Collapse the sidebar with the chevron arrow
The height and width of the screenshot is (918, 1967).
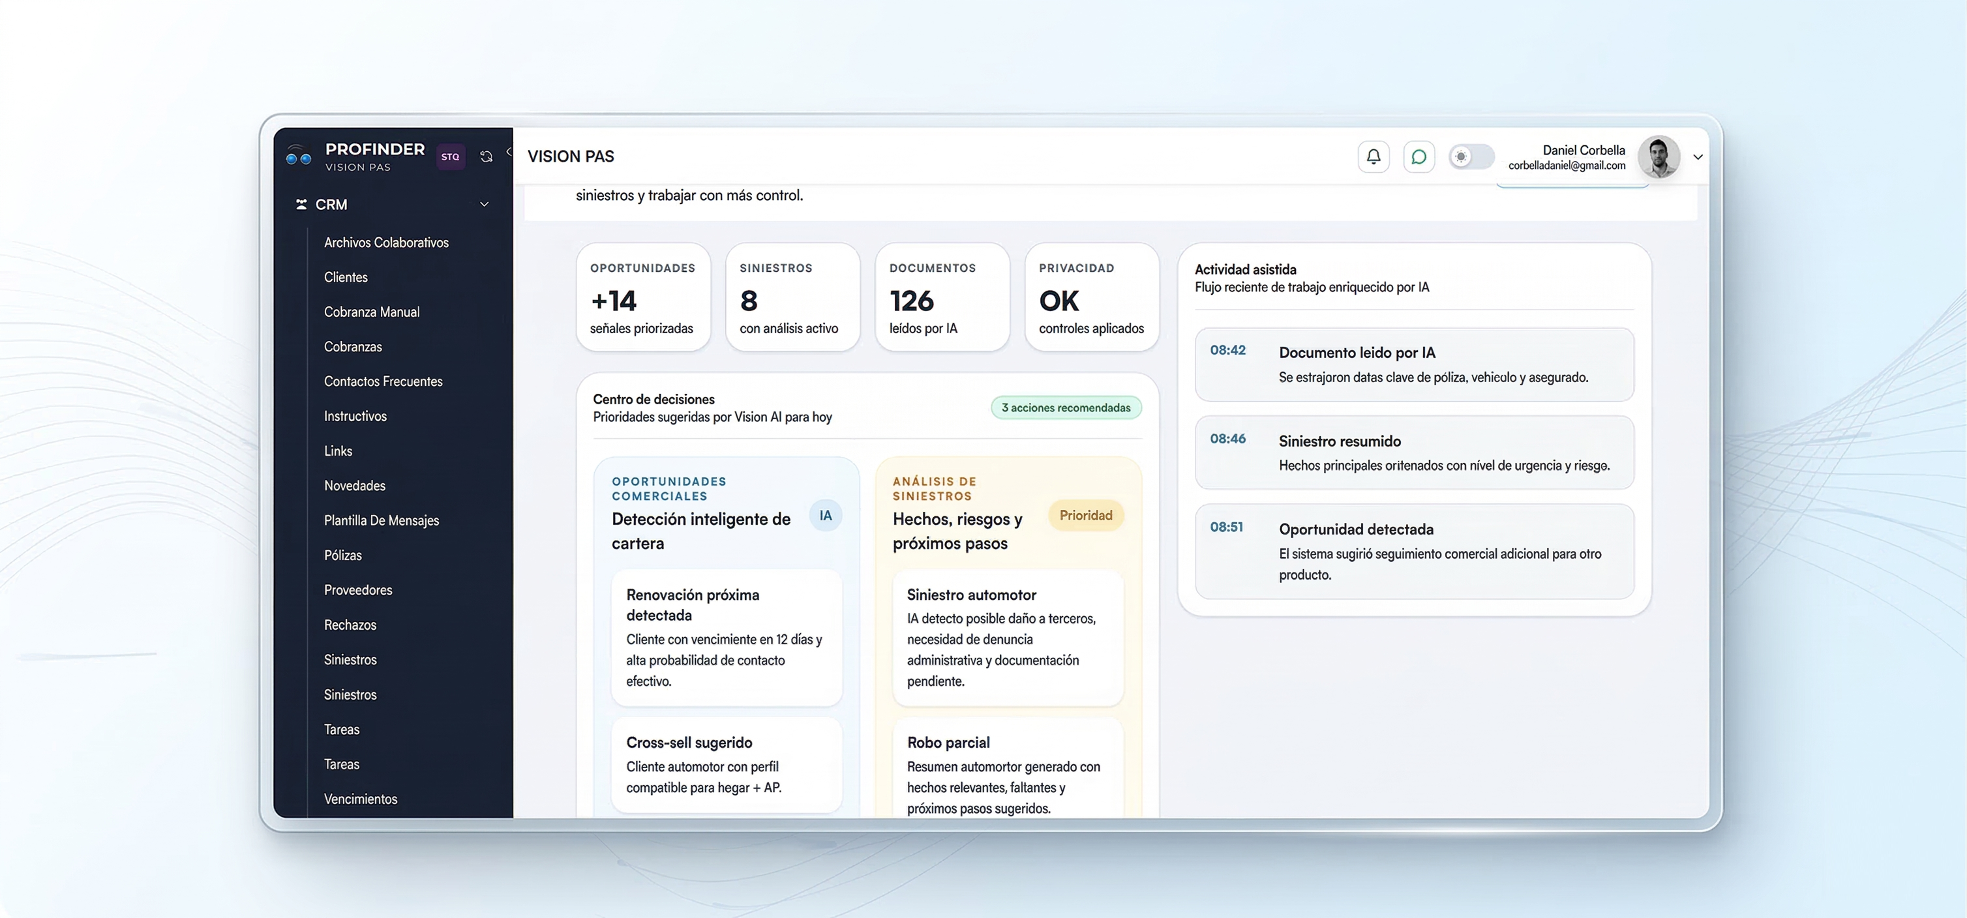[x=510, y=153]
